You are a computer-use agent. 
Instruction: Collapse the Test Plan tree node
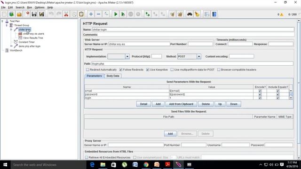(2, 21)
